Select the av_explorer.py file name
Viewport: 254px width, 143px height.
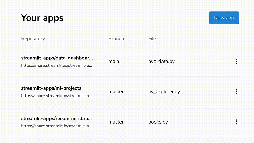164,92
